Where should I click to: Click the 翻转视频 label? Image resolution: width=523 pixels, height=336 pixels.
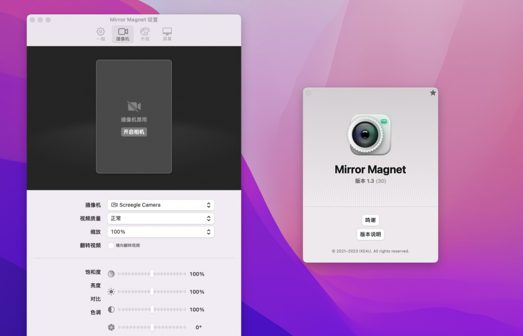[x=90, y=245]
